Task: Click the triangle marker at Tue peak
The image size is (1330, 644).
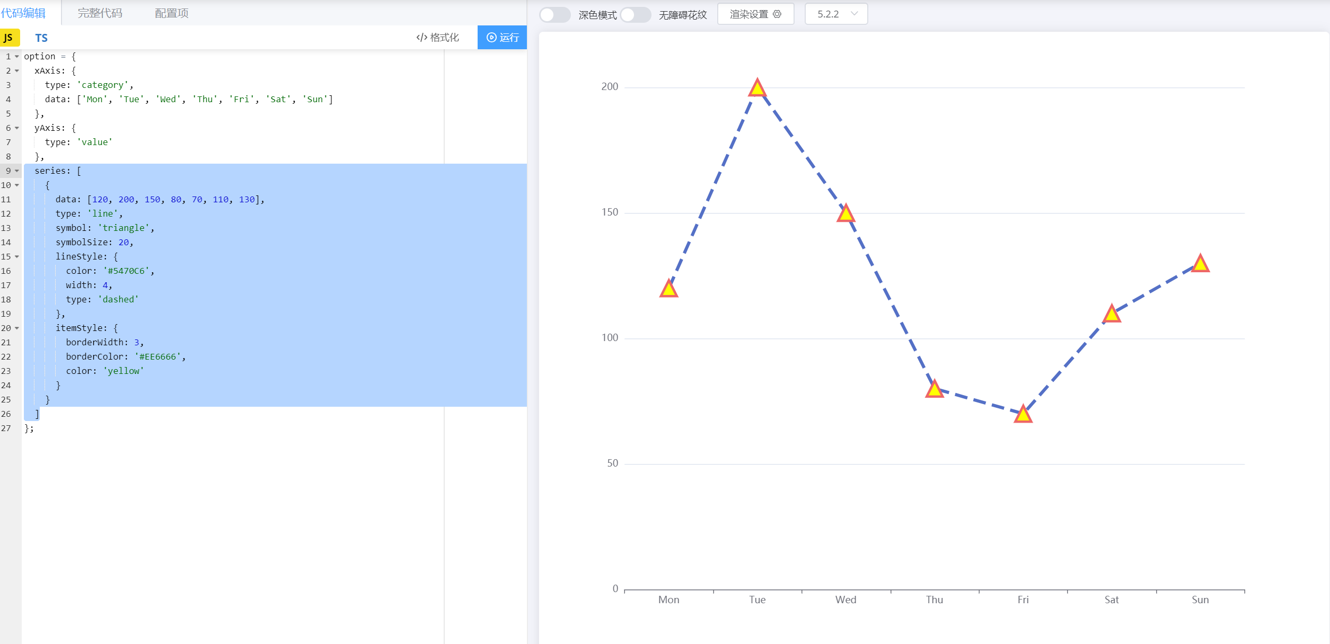Action: click(x=757, y=88)
